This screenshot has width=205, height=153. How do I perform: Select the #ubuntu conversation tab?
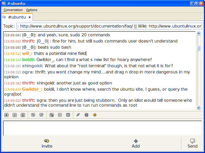point(17,17)
